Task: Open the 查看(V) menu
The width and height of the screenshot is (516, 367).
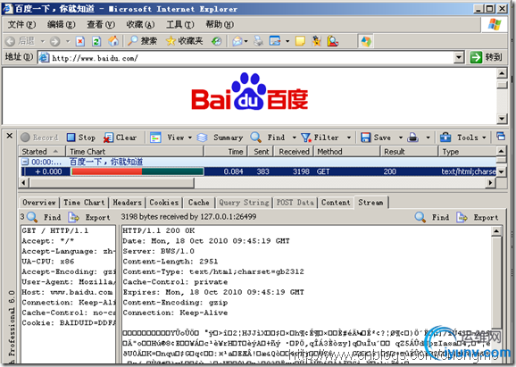Action: point(101,25)
